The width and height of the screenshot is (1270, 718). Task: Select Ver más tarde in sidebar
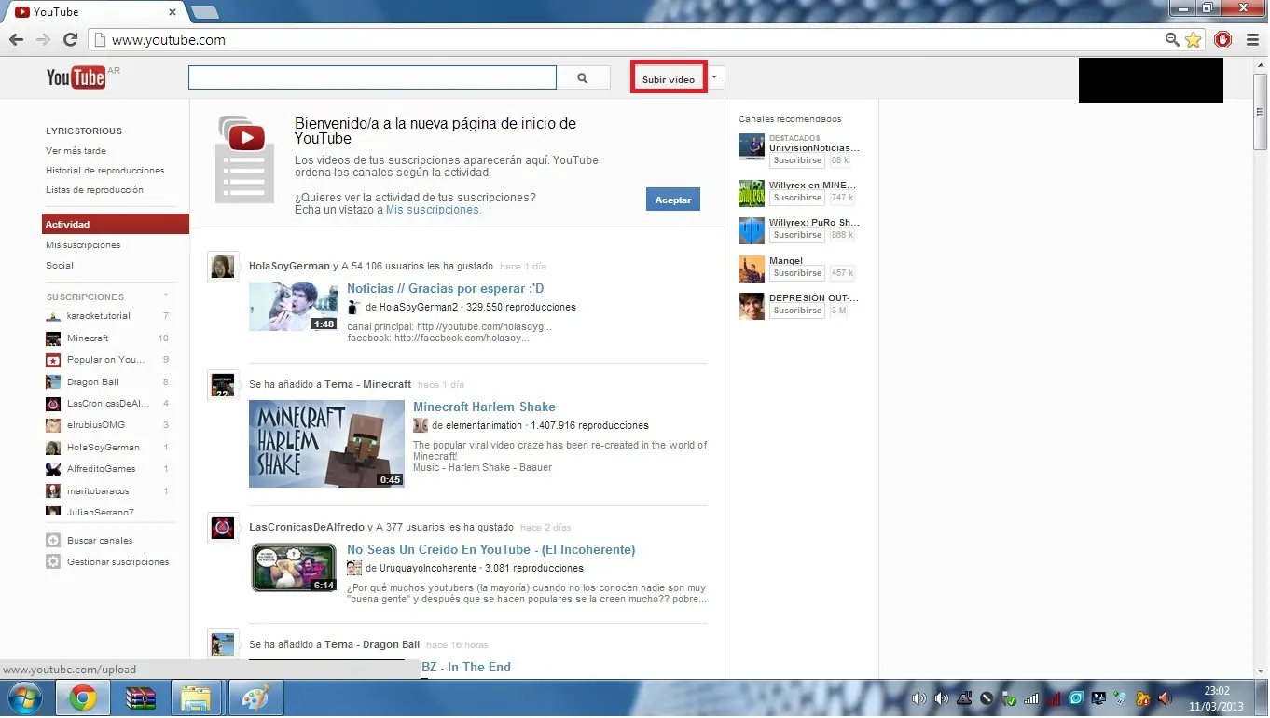tap(76, 151)
